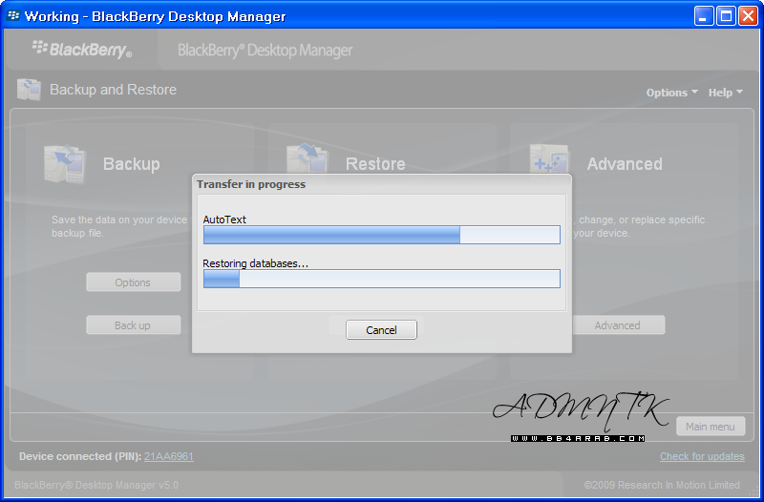Viewport: 764px width, 502px height.
Task: Click the Advanced section icon
Action: (x=549, y=163)
